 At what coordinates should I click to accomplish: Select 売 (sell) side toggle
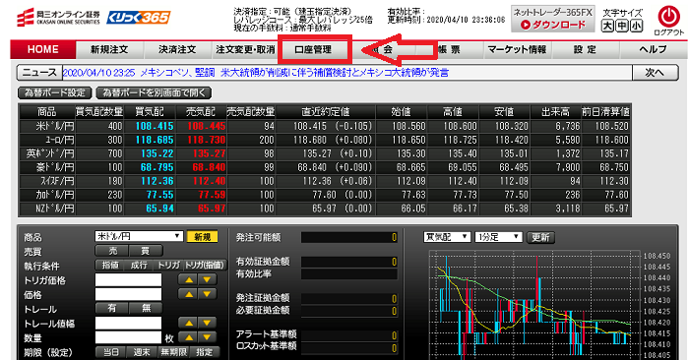(x=112, y=251)
